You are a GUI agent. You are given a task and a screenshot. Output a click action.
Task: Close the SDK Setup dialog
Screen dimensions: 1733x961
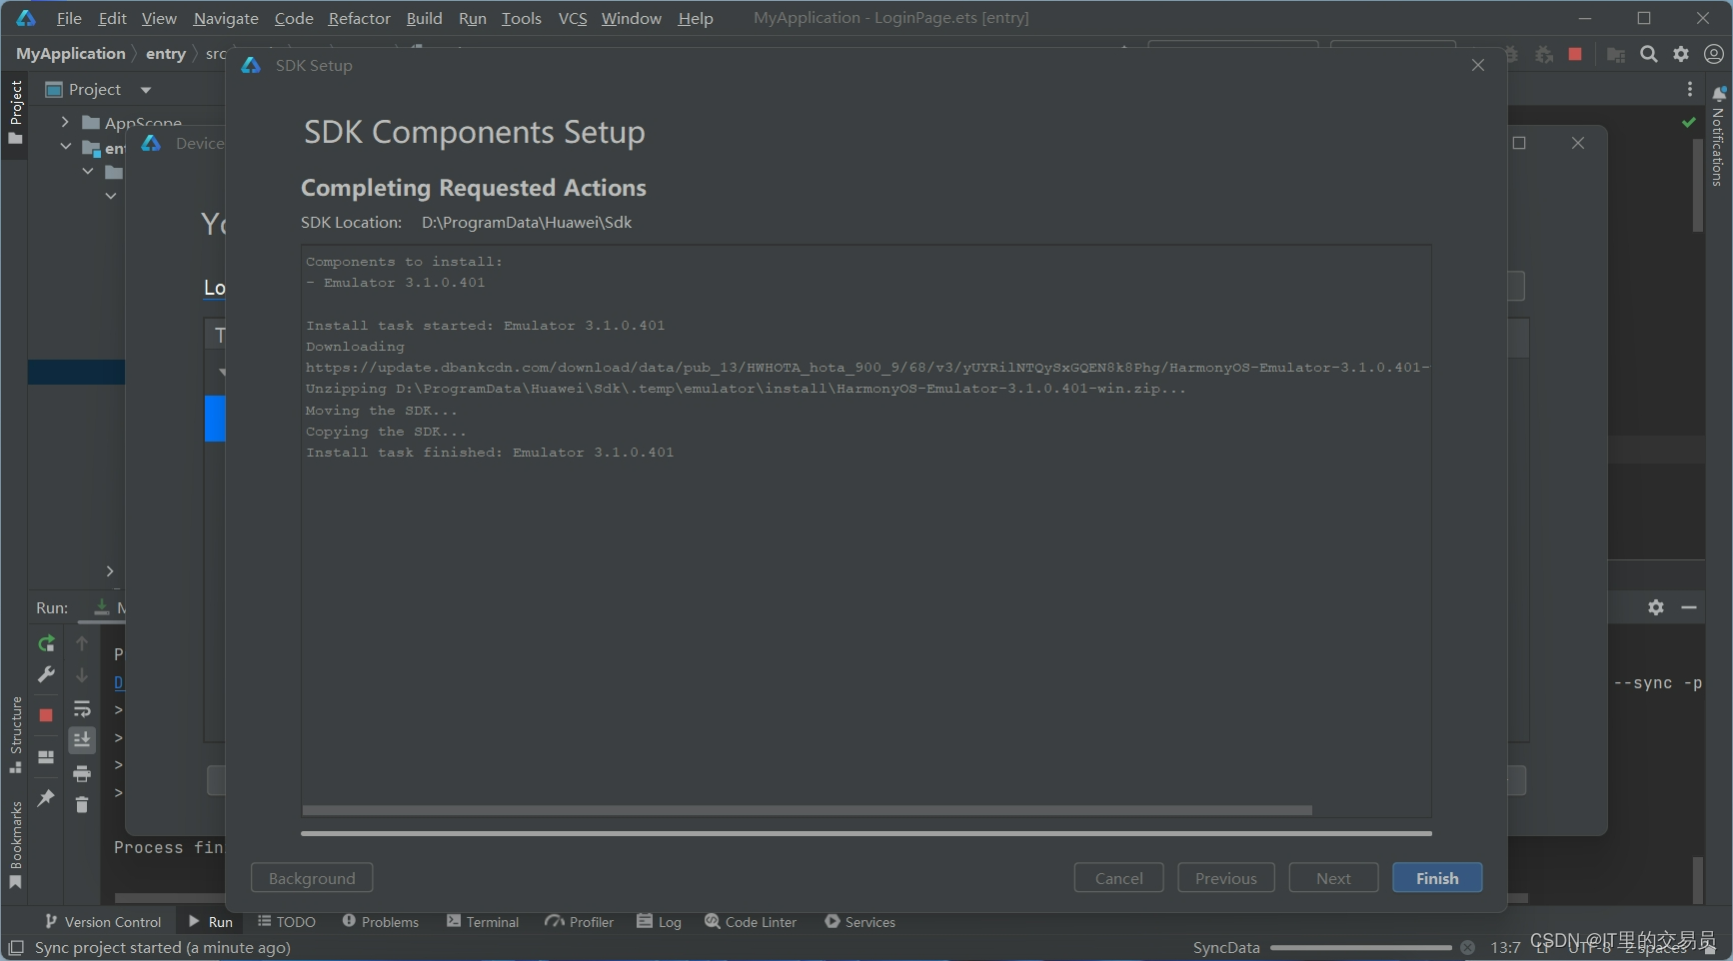[x=1478, y=65]
